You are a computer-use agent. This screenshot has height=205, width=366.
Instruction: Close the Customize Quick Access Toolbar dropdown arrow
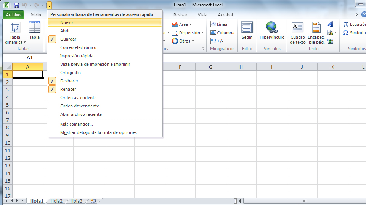[x=49, y=5]
